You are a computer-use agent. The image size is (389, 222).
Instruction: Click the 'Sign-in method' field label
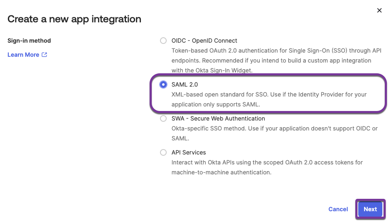pyautogui.click(x=29, y=41)
